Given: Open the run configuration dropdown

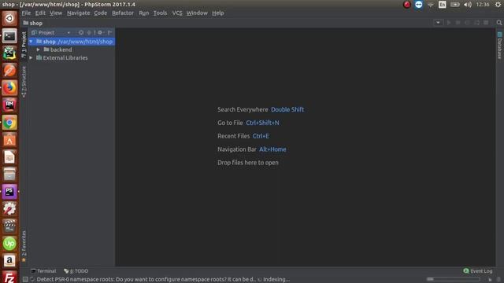Looking at the screenshot, I should click(438, 23).
